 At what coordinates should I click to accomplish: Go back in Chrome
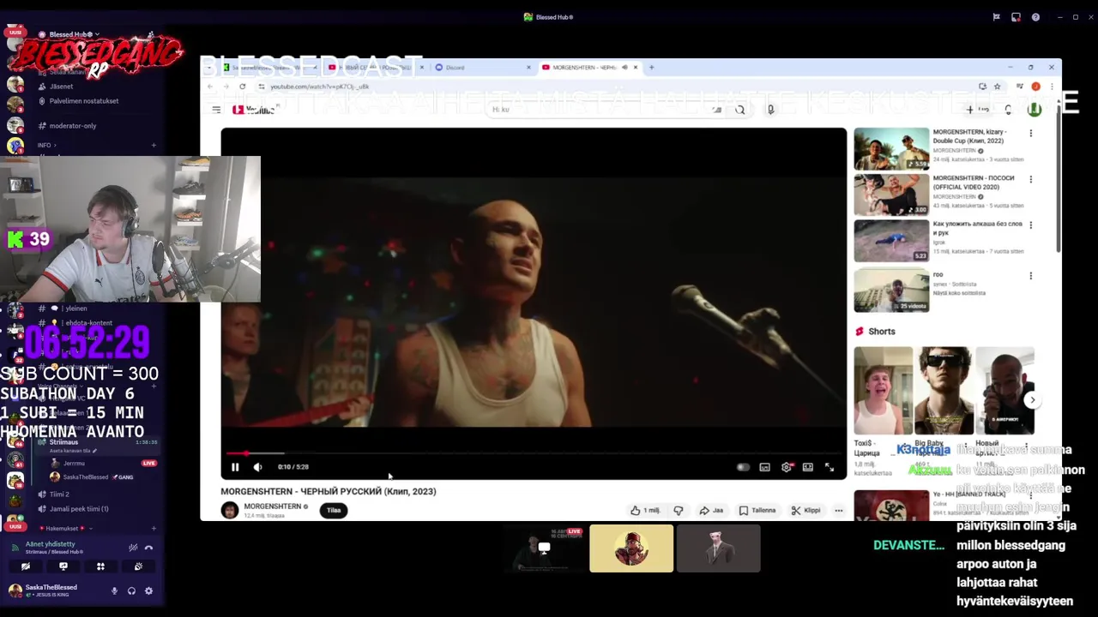point(210,87)
